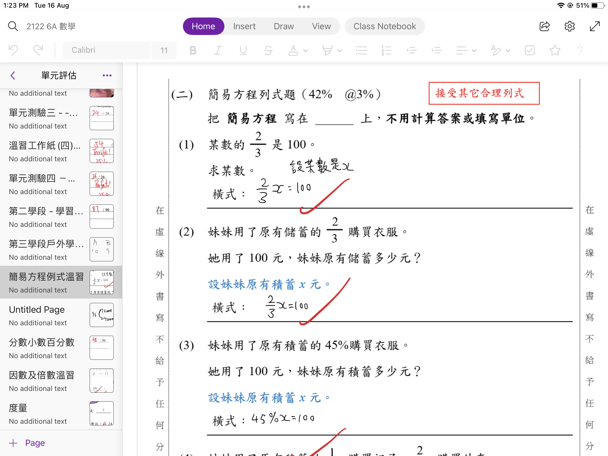
Task: Open the search magnifier icon
Action: point(13,27)
